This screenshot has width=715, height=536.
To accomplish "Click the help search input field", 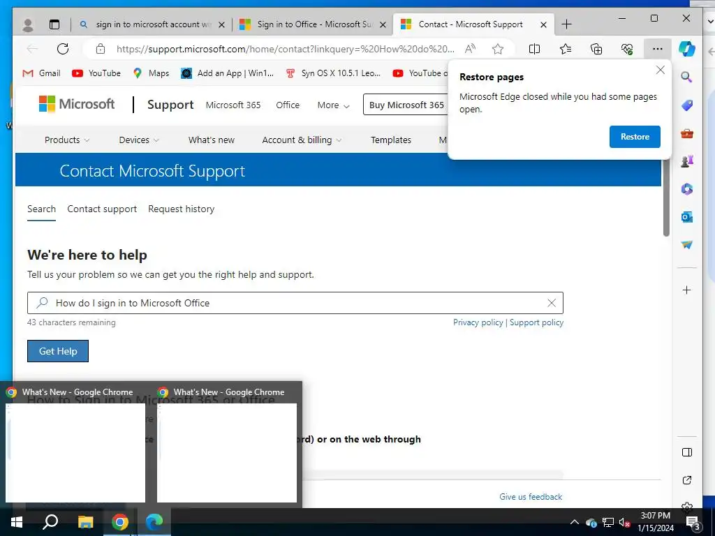I will (x=295, y=303).
